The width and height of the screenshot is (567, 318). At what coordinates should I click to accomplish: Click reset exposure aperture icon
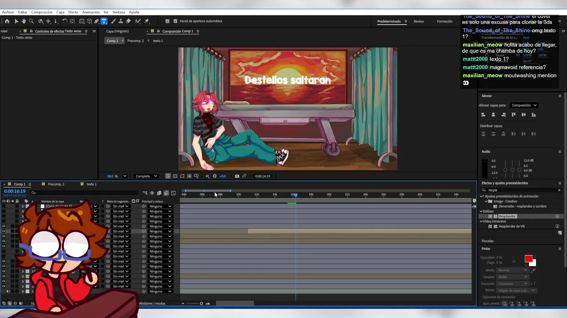(215, 176)
